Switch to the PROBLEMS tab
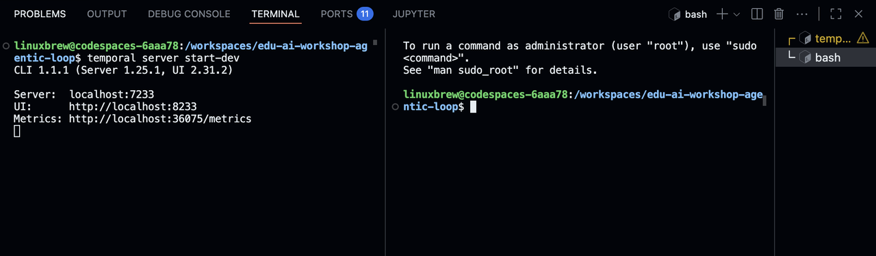876x256 pixels. pos(40,14)
